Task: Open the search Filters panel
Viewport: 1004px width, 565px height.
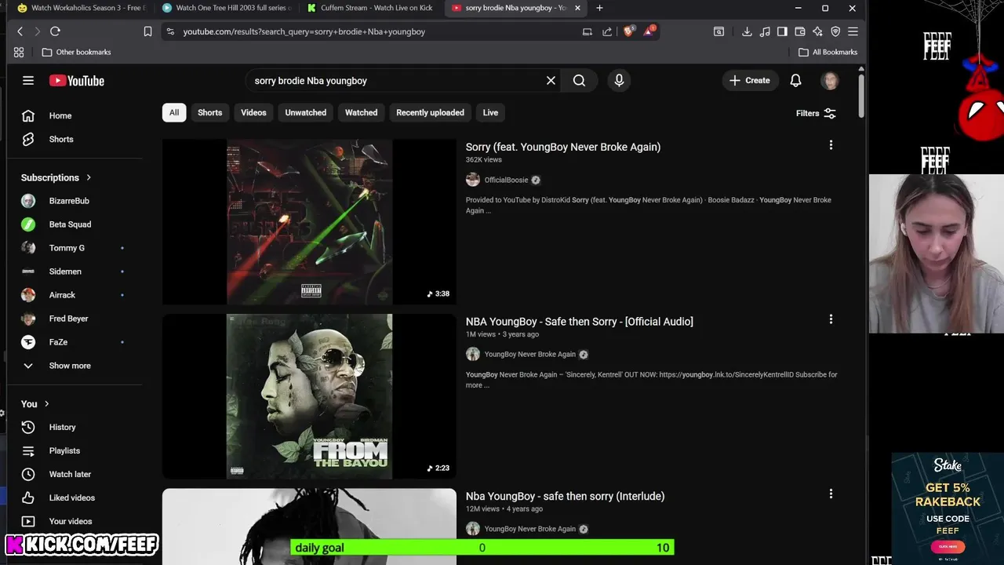Action: 816,113
